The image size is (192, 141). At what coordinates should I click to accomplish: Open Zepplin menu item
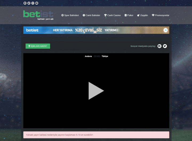click(x=142, y=15)
